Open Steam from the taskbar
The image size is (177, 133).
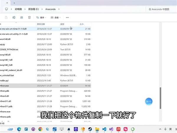90,129
